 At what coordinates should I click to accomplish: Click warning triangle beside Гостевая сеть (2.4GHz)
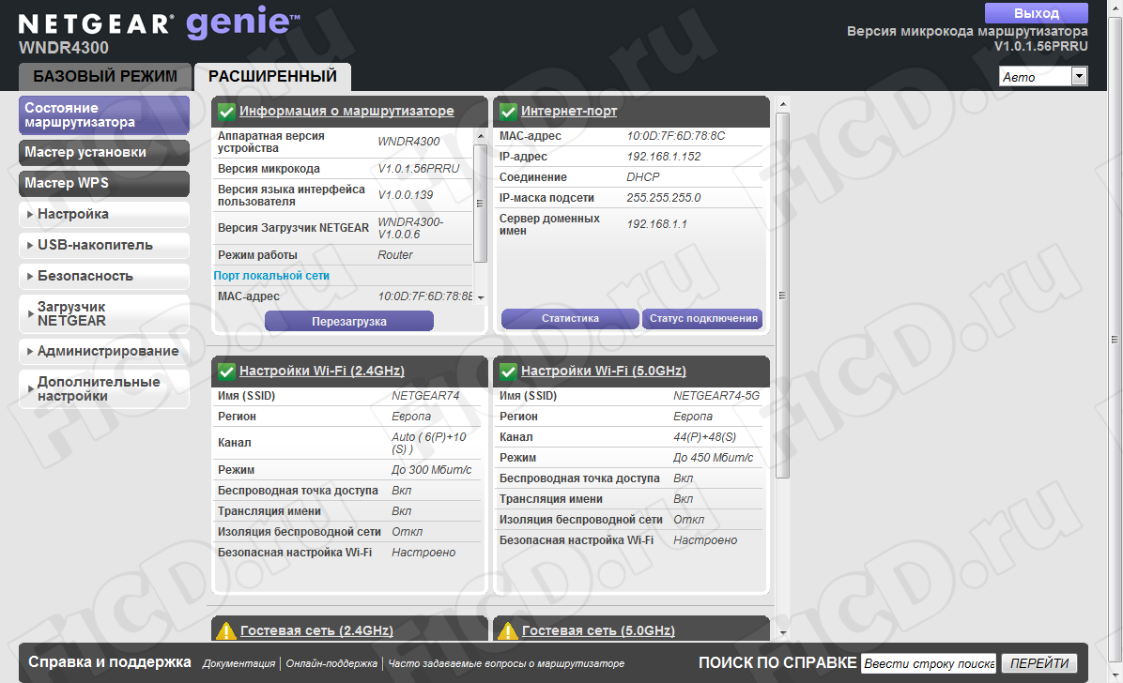[x=226, y=630]
